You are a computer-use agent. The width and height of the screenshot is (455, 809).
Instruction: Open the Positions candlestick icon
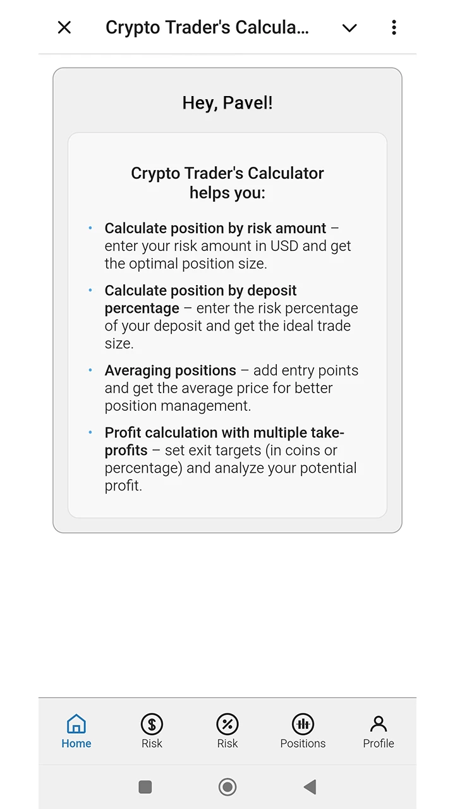303,724
